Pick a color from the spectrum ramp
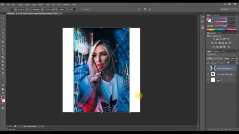 click(221, 30)
